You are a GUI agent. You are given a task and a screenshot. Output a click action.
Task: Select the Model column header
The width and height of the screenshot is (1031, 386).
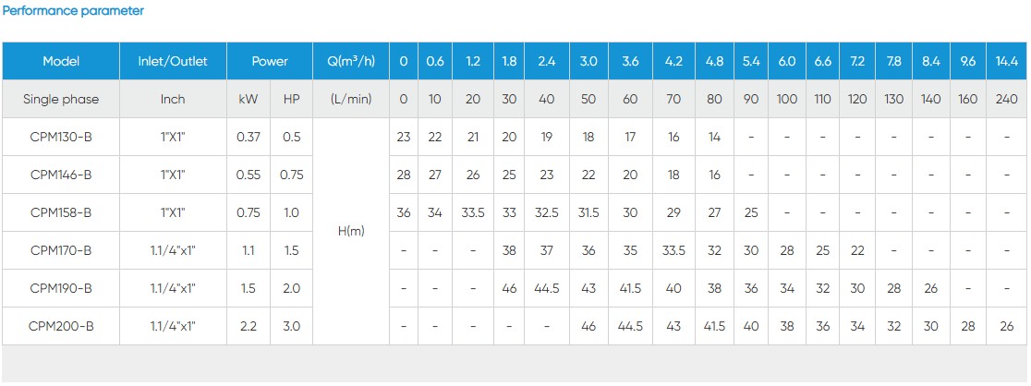(x=61, y=62)
